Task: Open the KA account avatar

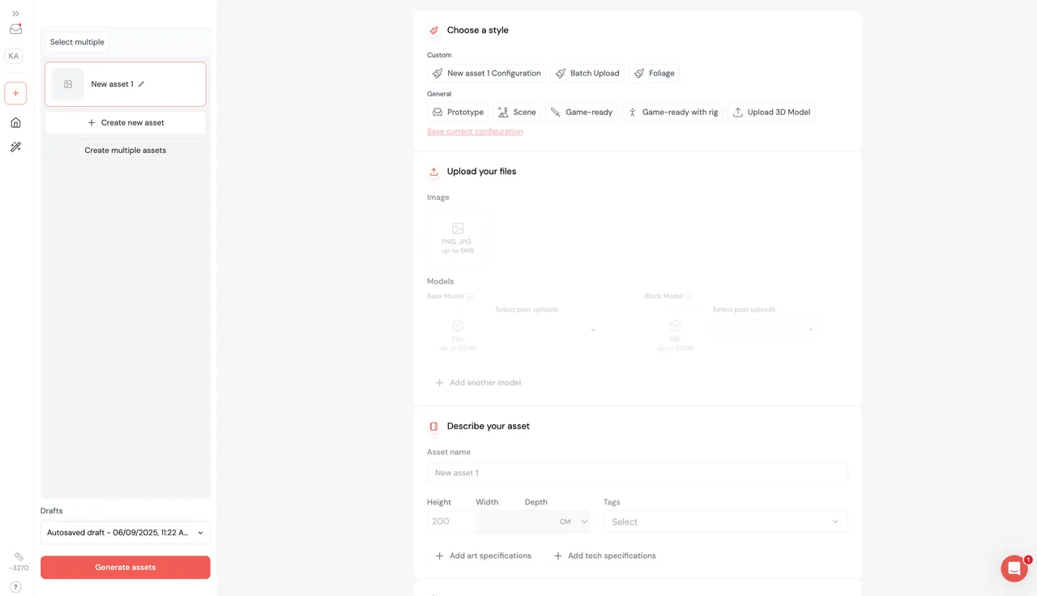Action: 14,56
